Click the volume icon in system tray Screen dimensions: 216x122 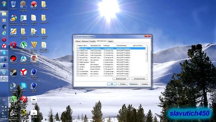[x=6, y=110]
